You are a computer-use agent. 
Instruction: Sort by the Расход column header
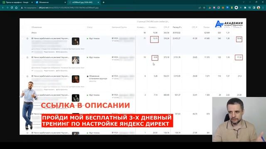tap(177, 27)
